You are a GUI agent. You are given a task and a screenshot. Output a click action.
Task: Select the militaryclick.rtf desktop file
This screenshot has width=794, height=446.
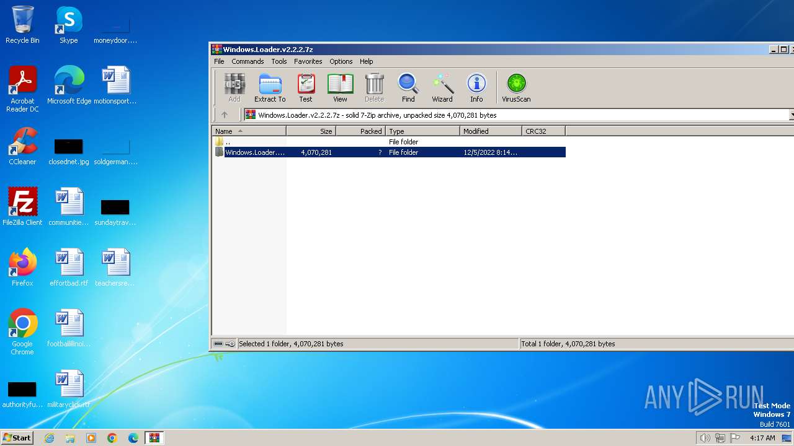point(69,389)
